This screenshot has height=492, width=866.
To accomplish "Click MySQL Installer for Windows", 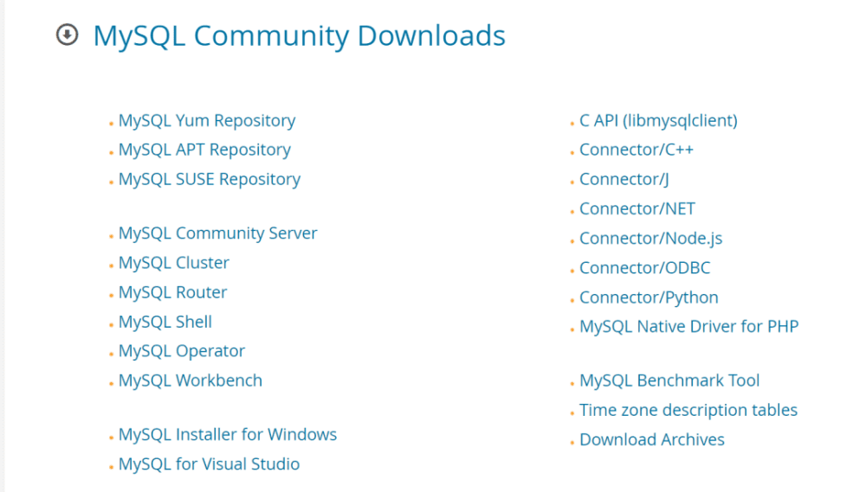I will click(228, 434).
